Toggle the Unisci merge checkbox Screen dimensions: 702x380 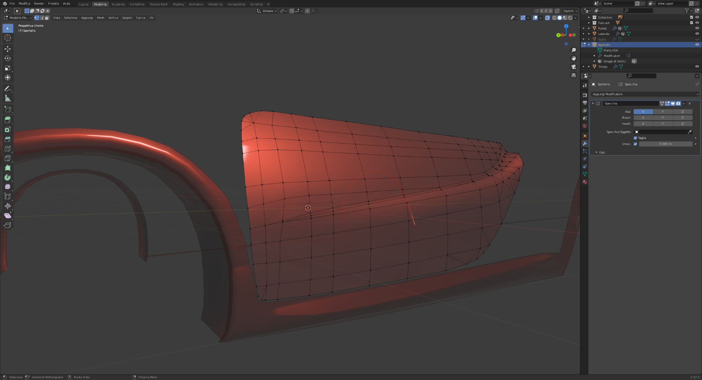click(635, 144)
